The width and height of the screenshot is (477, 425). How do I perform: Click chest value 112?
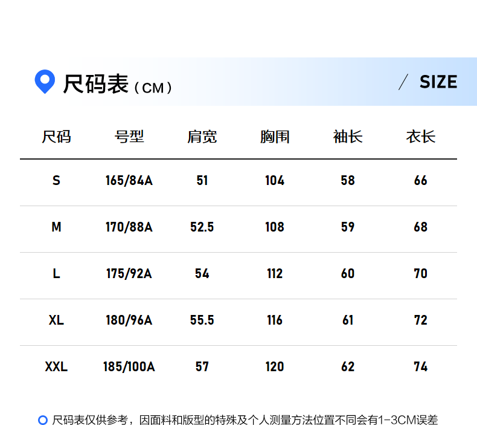(275, 274)
